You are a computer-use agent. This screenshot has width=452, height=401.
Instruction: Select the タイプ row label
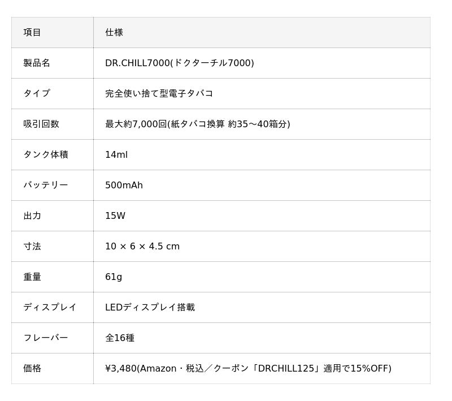pos(37,93)
